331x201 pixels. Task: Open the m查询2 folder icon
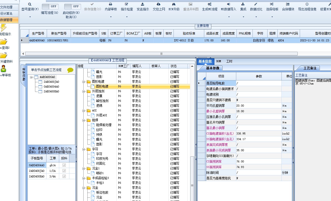tap(4, 42)
